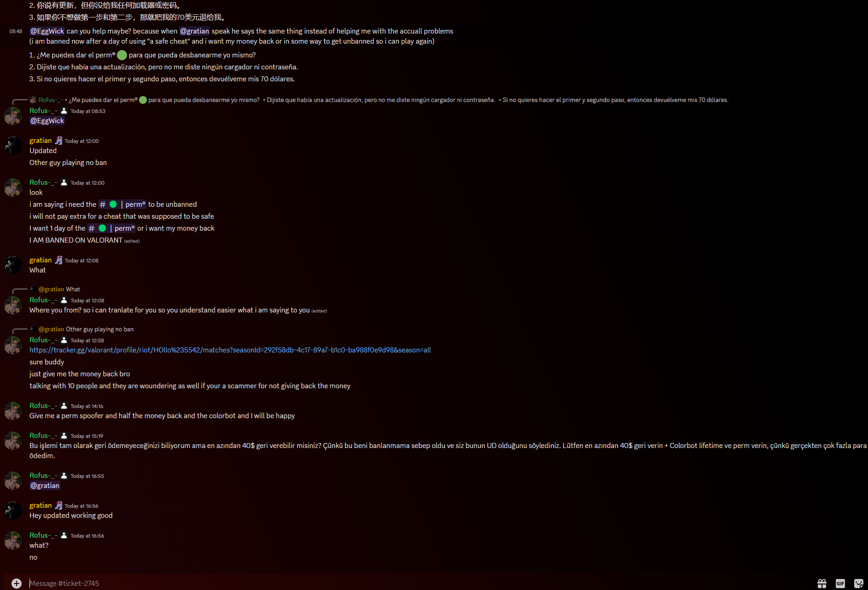The width and height of the screenshot is (868, 590).
Task: Open the perm channel mention in 'I want 1 day'
Action: click(111, 228)
